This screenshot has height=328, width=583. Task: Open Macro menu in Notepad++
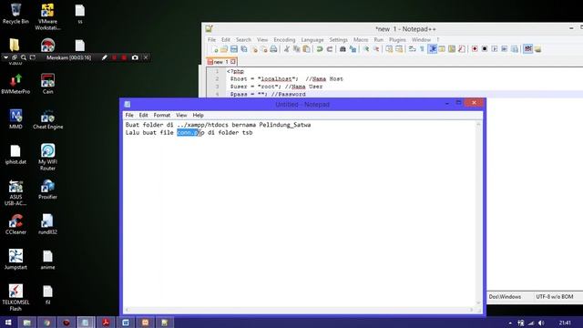[361, 40]
